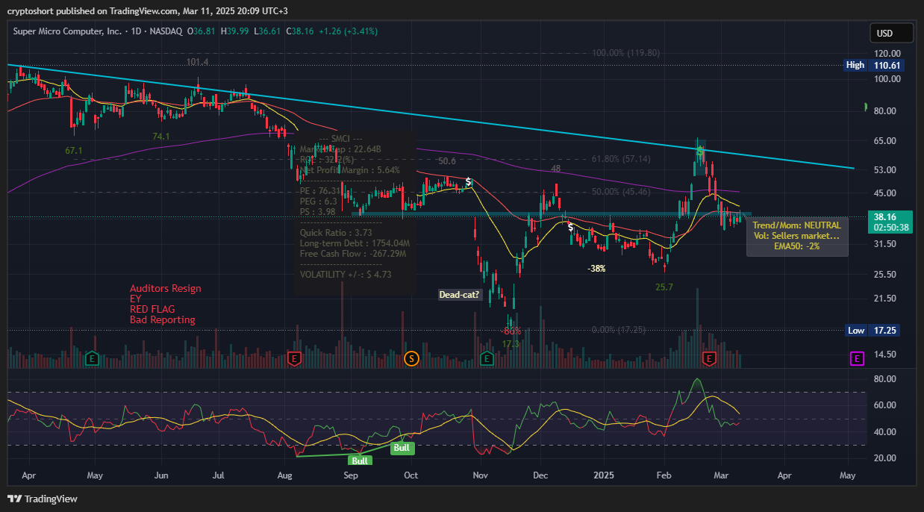Viewport: 924px width, 512px height.
Task: Click the EMA50: -2% line
Action: [796, 246]
